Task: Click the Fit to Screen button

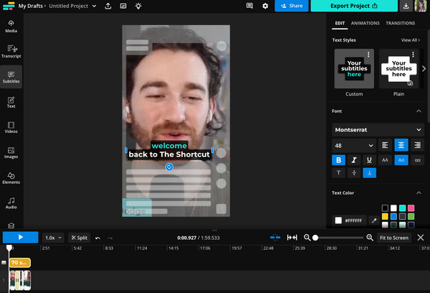Action: 394,237
